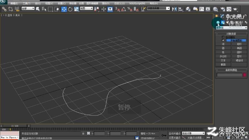Open the 创建(C) menu
This screenshot has height=140, width=249.
click(x=61, y=3)
